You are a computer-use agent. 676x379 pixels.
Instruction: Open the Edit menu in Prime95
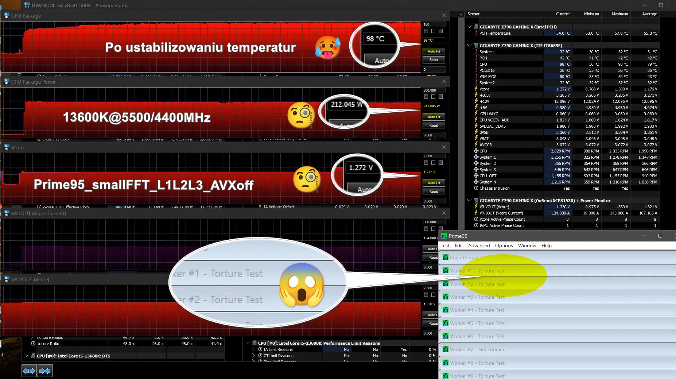459,245
